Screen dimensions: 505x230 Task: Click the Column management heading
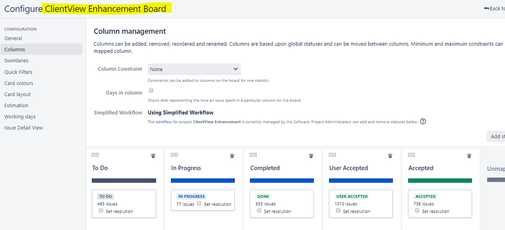click(x=130, y=31)
